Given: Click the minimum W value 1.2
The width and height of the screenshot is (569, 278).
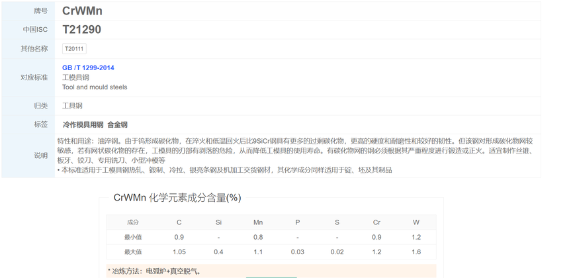Looking at the screenshot, I should click(416, 238).
